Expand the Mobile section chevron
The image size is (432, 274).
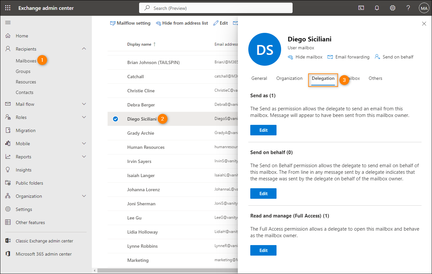(x=84, y=144)
